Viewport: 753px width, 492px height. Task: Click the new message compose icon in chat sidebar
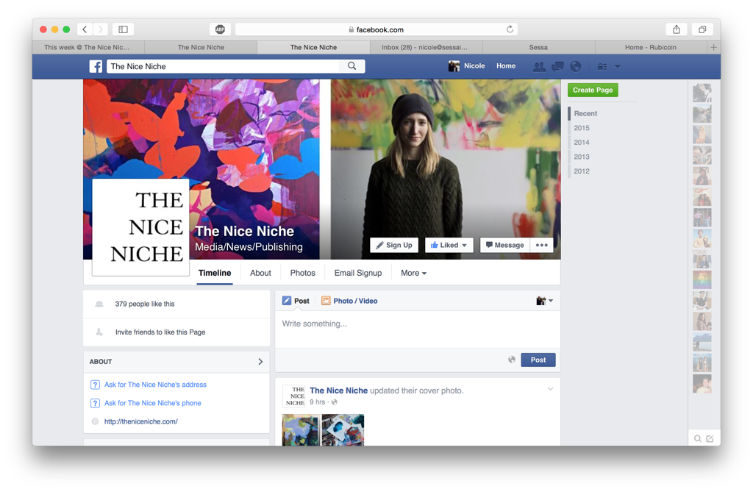click(710, 438)
